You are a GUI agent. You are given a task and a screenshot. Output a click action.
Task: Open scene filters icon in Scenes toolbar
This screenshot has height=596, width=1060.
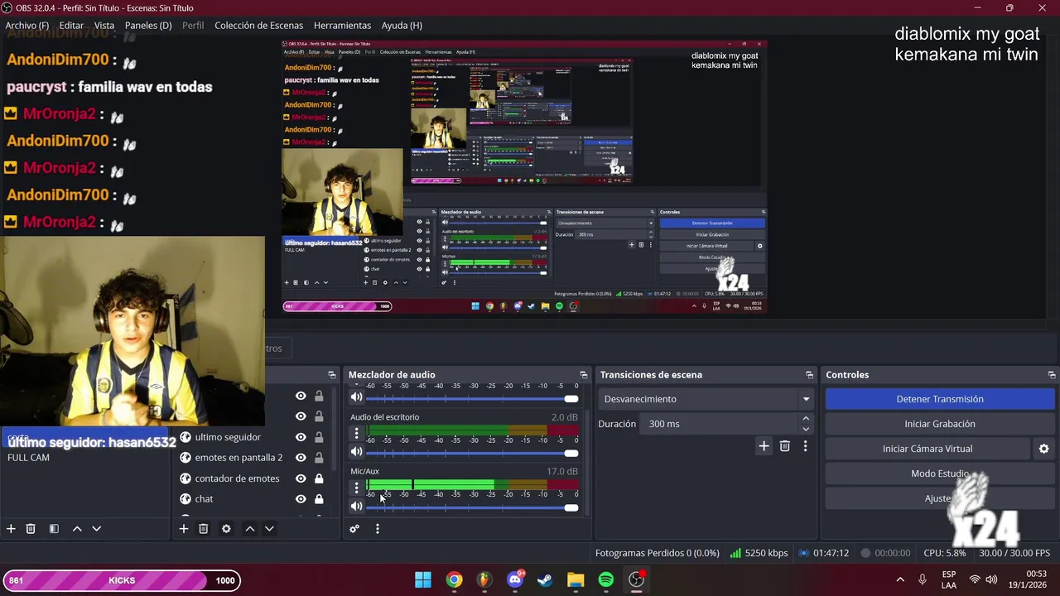point(54,529)
